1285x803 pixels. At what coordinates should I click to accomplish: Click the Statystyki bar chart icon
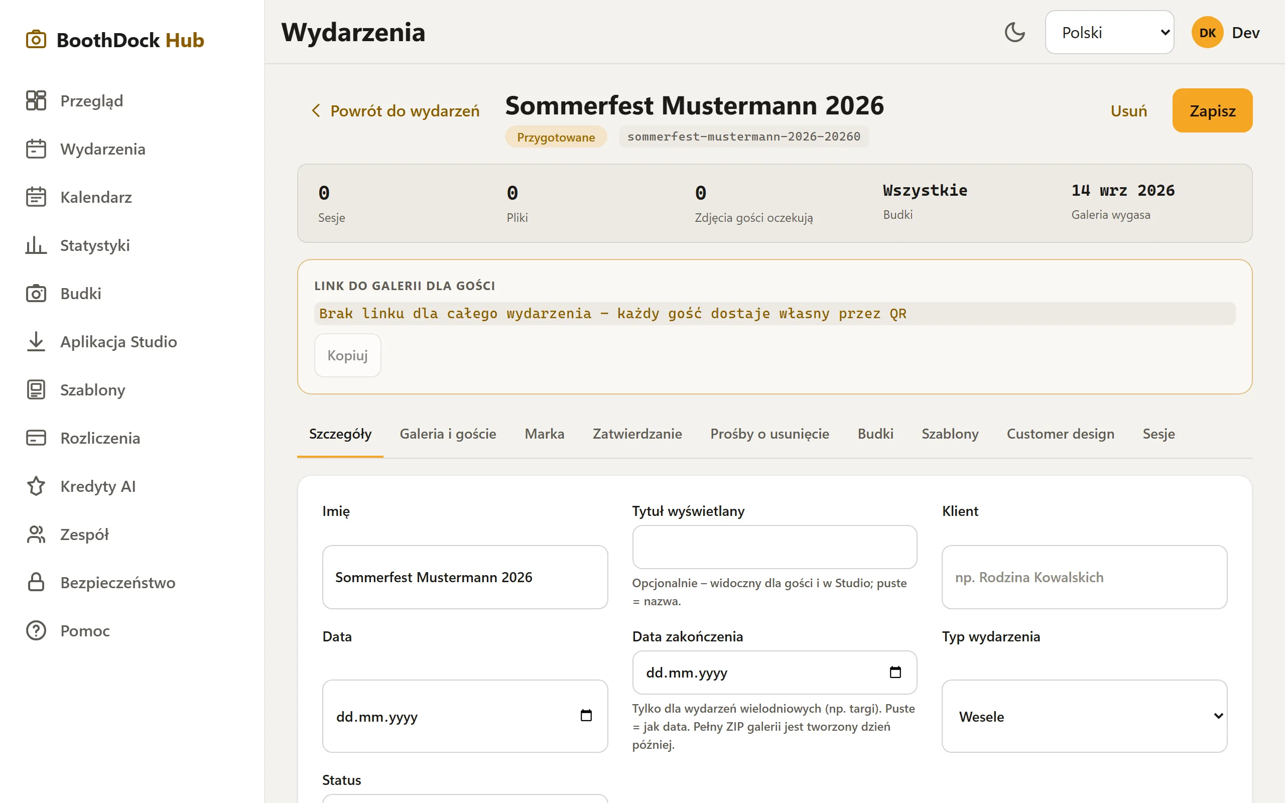pyautogui.click(x=36, y=245)
